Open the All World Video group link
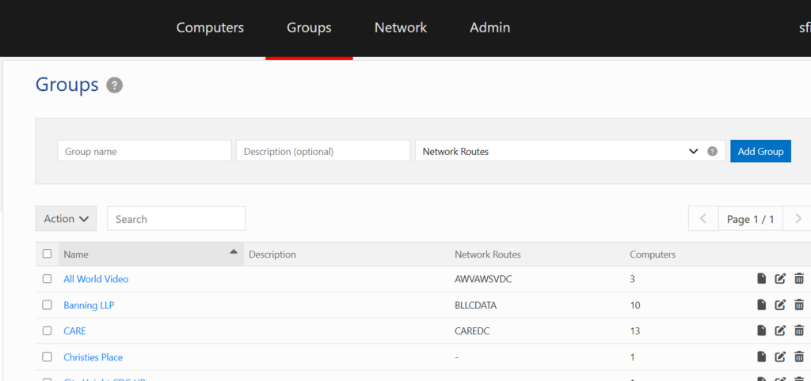This screenshot has height=381, width=811. [x=96, y=279]
